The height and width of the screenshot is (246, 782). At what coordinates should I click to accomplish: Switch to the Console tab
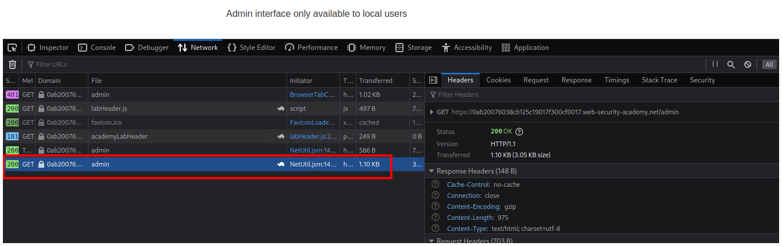97,48
